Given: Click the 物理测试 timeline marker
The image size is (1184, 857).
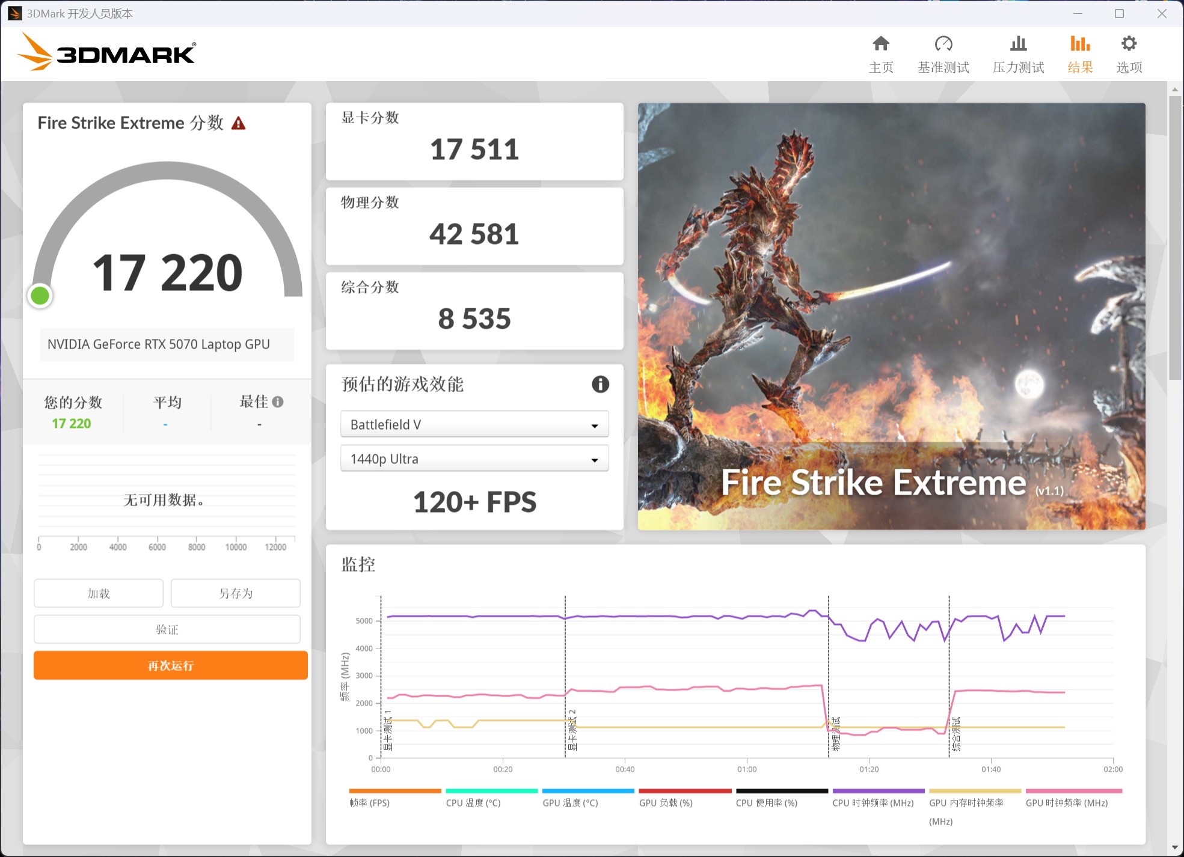Looking at the screenshot, I should [835, 734].
